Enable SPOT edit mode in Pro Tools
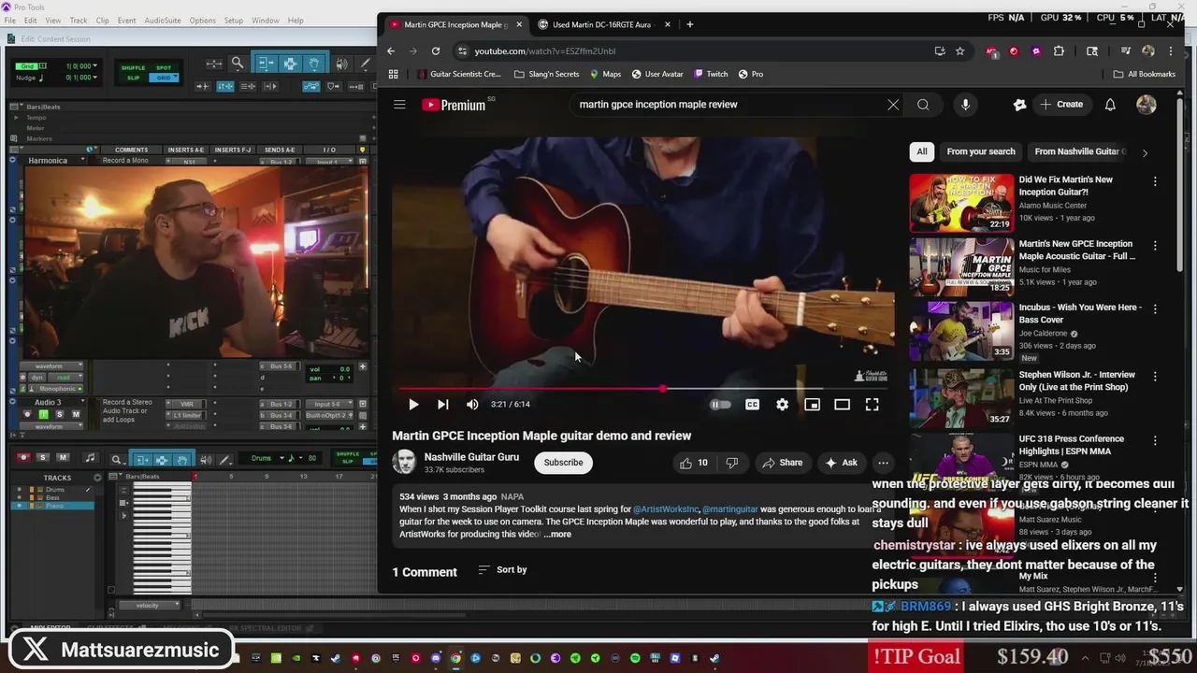The width and height of the screenshot is (1197, 673). [x=164, y=67]
